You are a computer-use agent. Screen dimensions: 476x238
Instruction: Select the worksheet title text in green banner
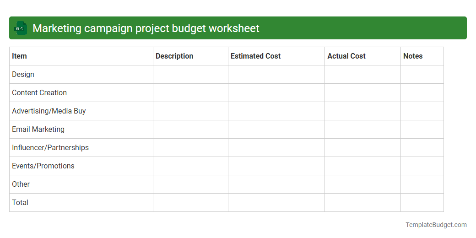pos(146,28)
